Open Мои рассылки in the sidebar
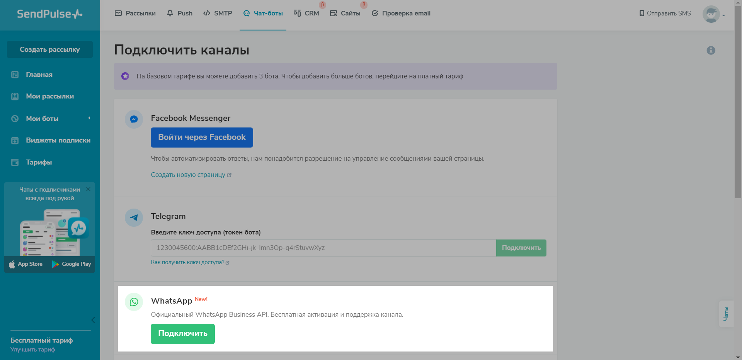Image resolution: width=742 pixels, height=360 pixels. point(50,96)
